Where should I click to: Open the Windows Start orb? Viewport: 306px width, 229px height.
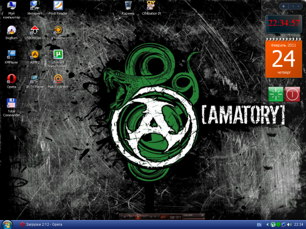coord(7,225)
